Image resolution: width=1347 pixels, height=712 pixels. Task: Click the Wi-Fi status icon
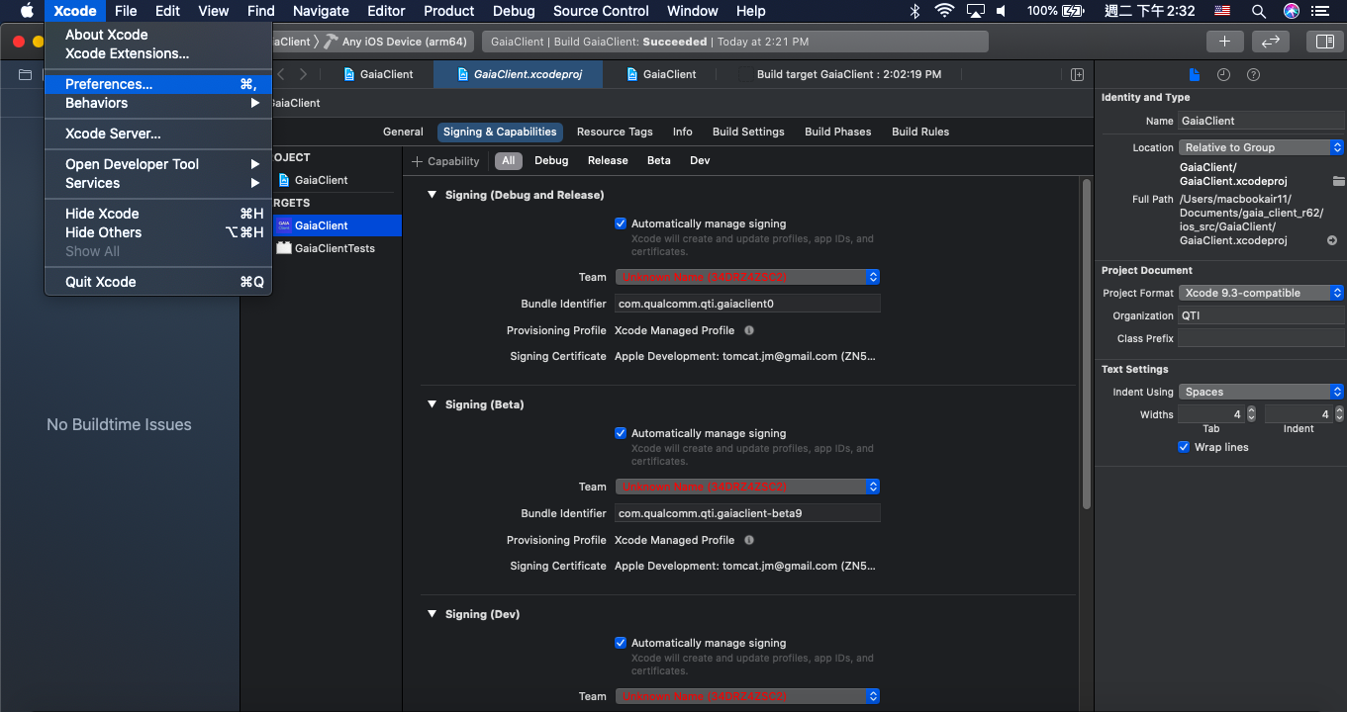(x=944, y=11)
